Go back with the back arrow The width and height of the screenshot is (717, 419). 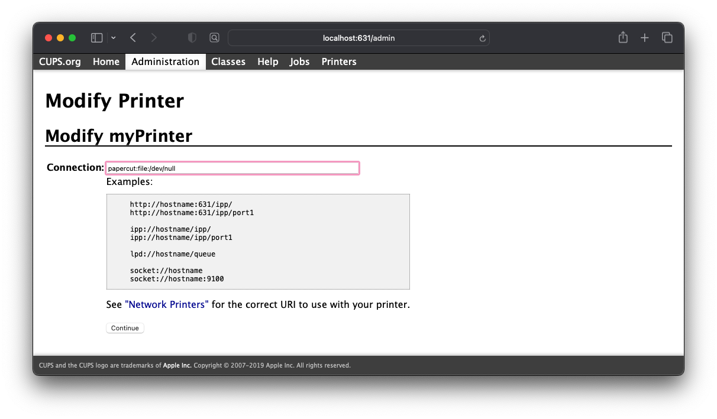tap(133, 38)
